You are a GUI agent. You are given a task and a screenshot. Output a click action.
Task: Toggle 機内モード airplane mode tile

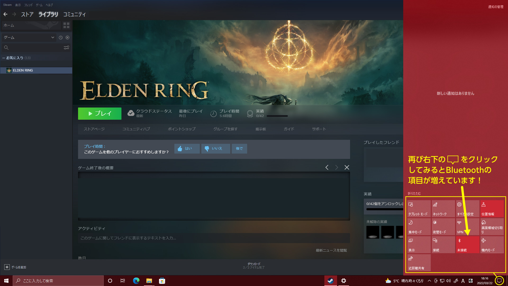(x=492, y=245)
